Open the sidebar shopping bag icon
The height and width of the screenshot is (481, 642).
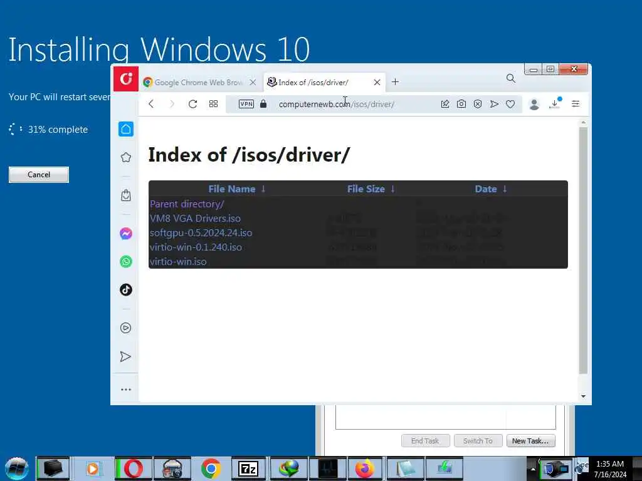126,195
